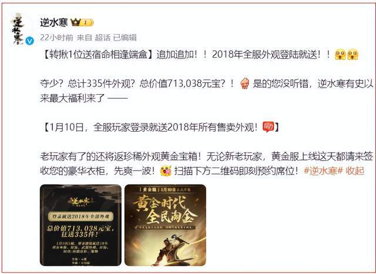Click the emoji before 是的您没听错
Viewport: 376px width, 274px height.
click(x=244, y=83)
